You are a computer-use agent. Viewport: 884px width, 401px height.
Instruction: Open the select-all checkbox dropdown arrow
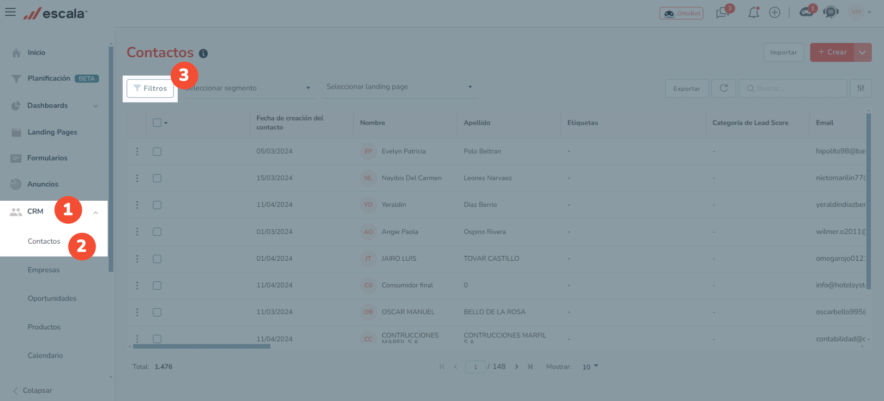(166, 123)
